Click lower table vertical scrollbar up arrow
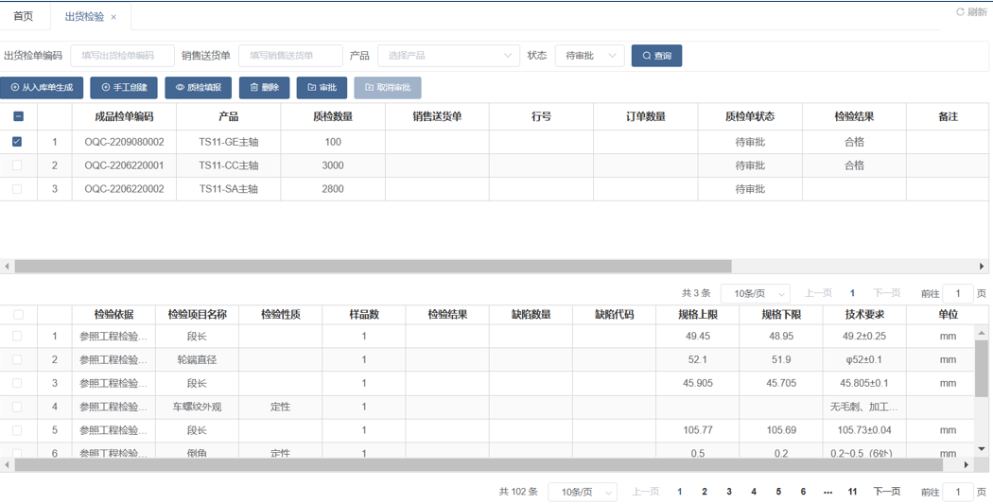 tap(982, 333)
